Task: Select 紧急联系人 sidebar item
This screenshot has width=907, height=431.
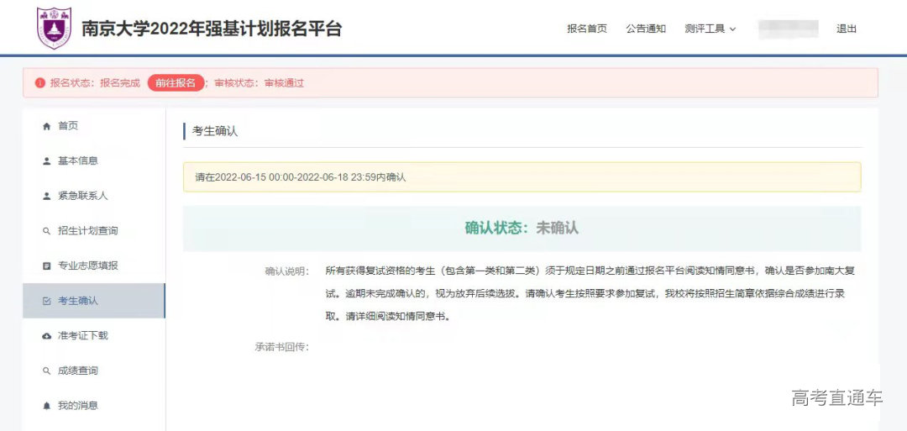Action: (94, 196)
